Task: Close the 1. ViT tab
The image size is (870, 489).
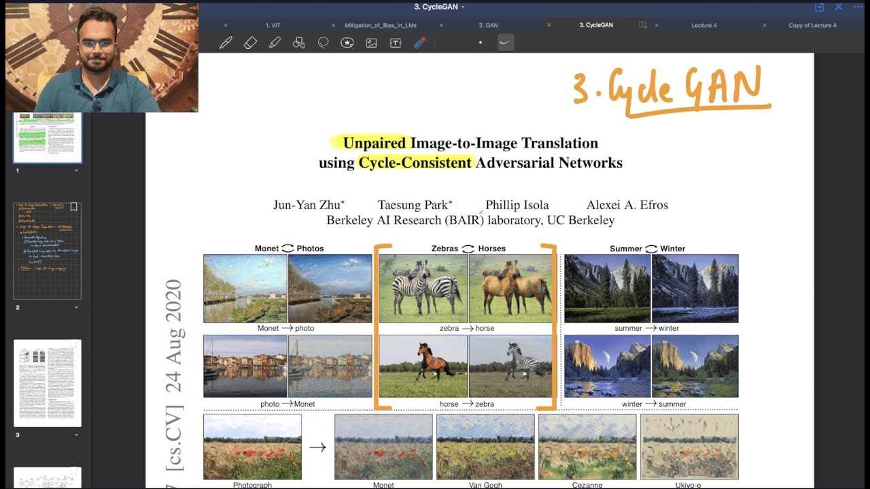Action: [x=225, y=25]
